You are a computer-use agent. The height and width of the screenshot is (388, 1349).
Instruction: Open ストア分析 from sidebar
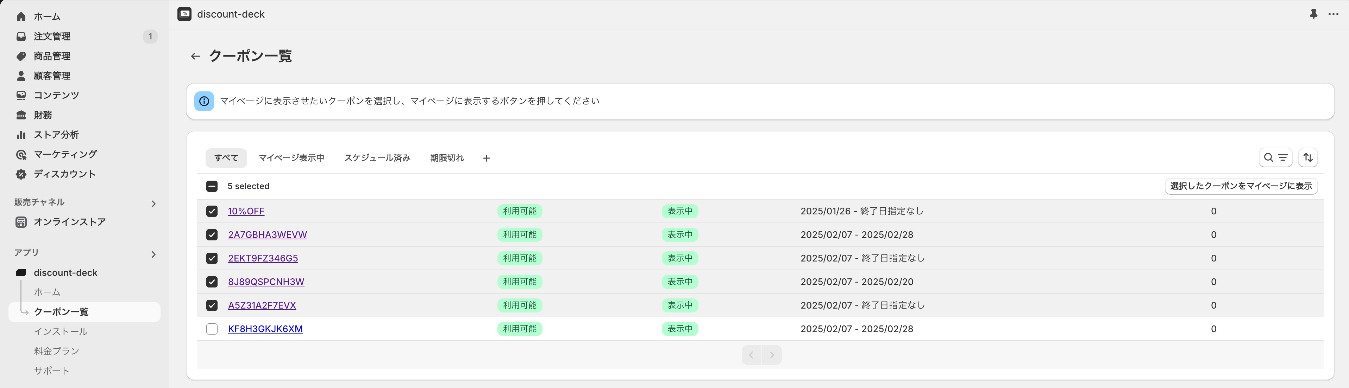pyautogui.click(x=56, y=134)
